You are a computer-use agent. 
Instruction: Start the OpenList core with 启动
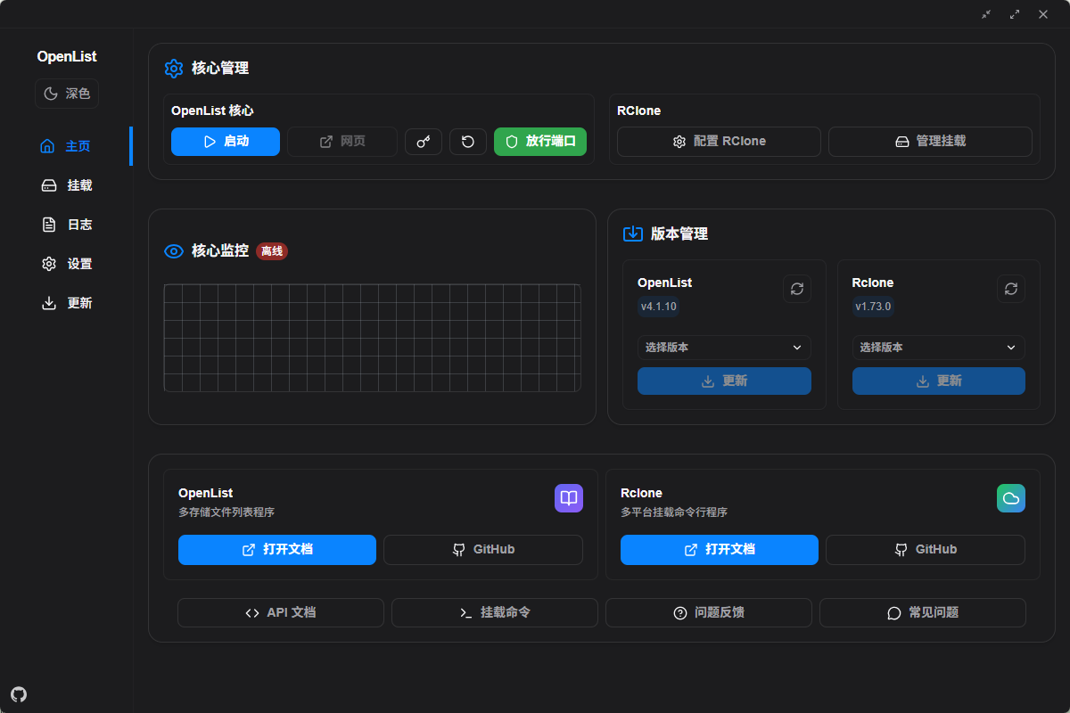tap(226, 142)
